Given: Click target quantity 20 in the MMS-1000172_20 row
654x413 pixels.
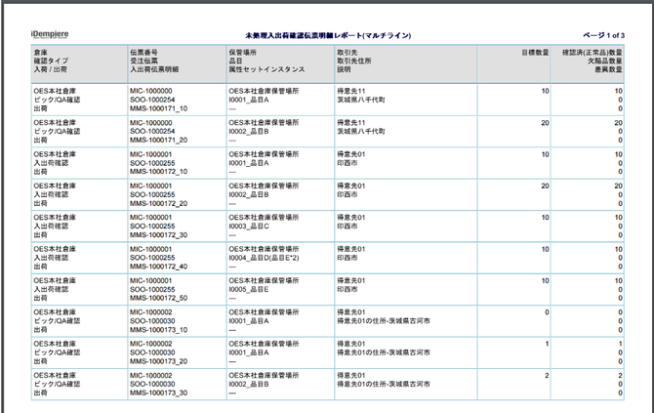Looking at the screenshot, I should (545, 186).
